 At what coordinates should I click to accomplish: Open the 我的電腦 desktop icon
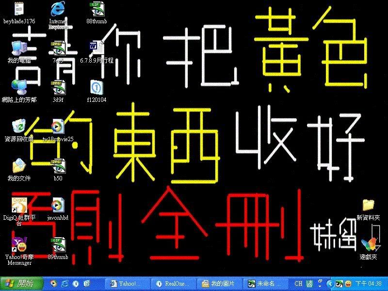(x=19, y=48)
